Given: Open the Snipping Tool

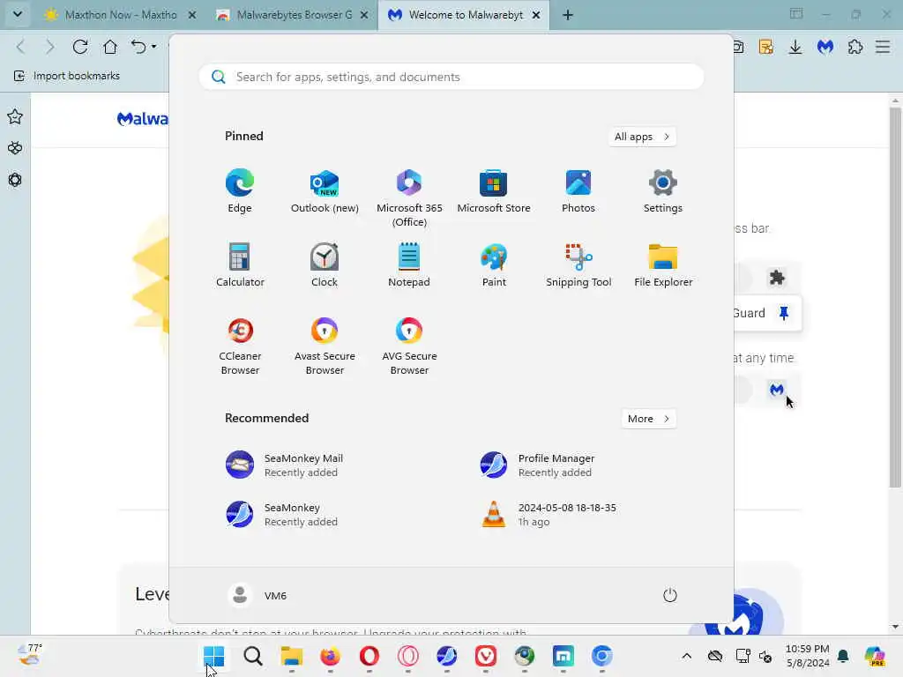Looking at the screenshot, I should coord(578,265).
